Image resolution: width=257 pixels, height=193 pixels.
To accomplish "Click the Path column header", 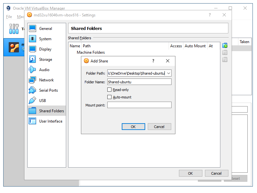I will click(x=87, y=46).
